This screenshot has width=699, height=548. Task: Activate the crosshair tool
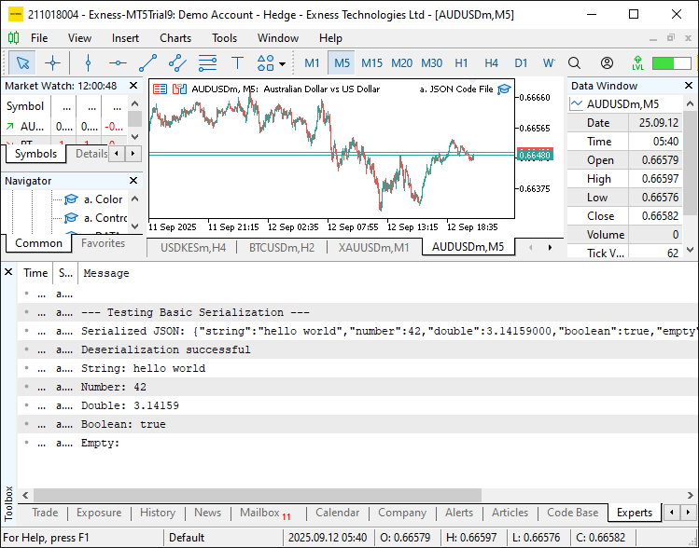[x=52, y=62]
